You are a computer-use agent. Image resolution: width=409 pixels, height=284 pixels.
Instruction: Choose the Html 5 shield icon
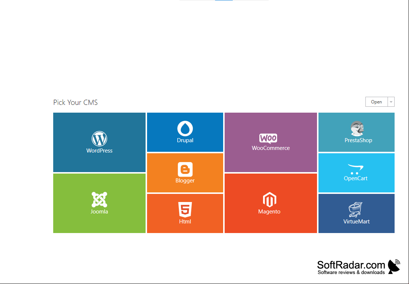[185, 210]
